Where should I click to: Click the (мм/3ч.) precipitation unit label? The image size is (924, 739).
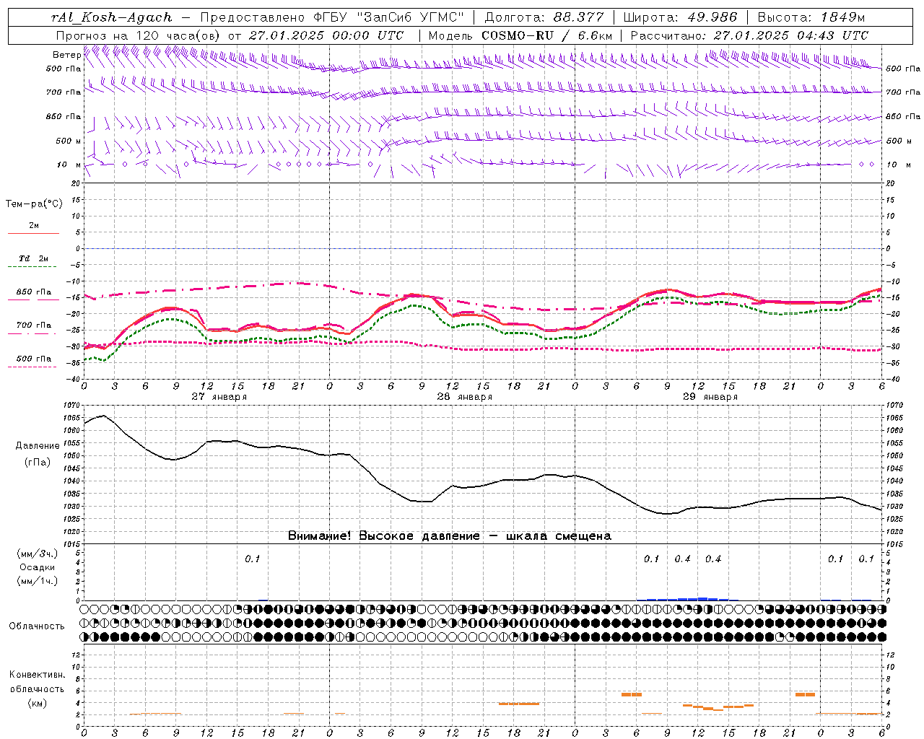click(x=38, y=554)
